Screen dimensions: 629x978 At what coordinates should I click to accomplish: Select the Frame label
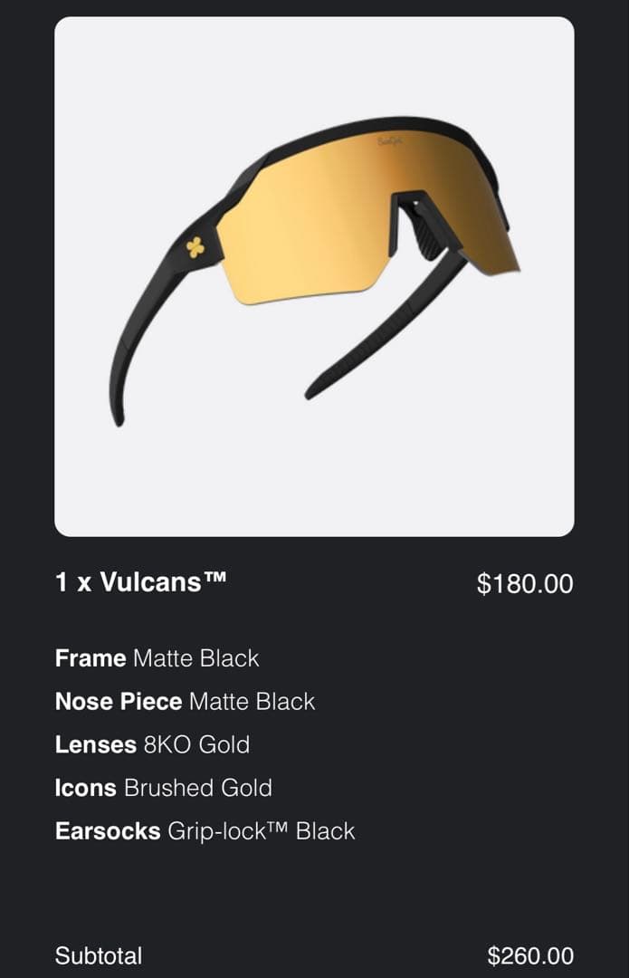coord(91,658)
